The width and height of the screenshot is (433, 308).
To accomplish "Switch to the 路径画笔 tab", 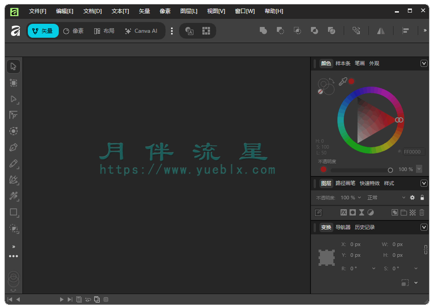I will click(x=345, y=183).
